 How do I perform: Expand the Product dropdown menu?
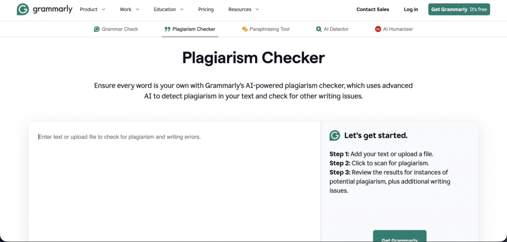pos(93,9)
